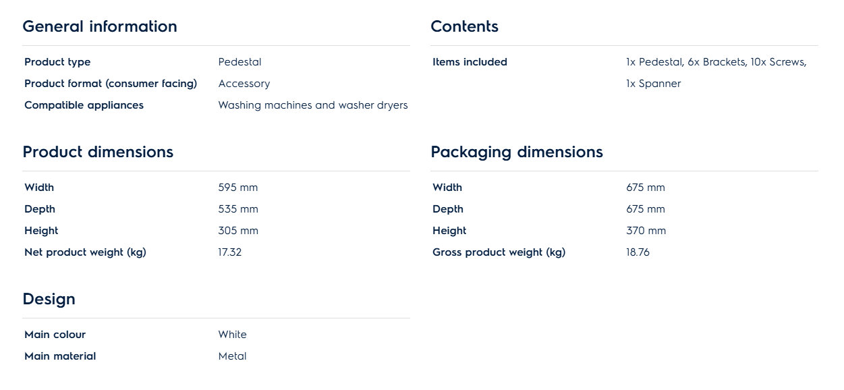Select the Gross product weight label

(x=499, y=252)
